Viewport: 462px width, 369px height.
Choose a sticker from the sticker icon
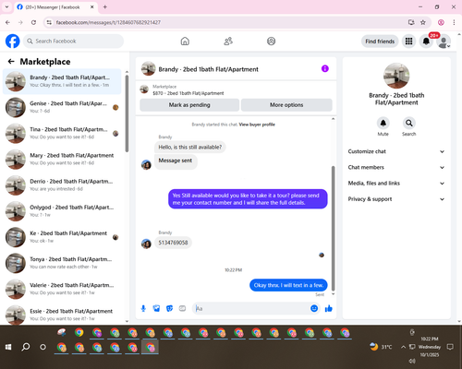(x=169, y=308)
